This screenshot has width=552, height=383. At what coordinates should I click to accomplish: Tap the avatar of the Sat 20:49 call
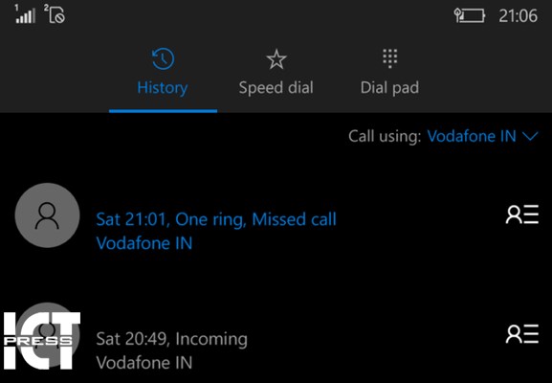point(47,335)
